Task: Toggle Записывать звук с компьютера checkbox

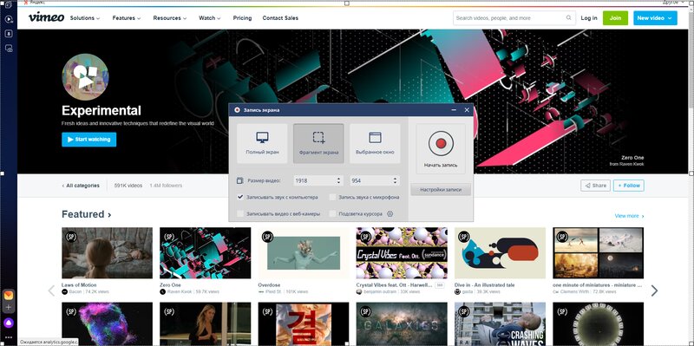Action: pyautogui.click(x=240, y=197)
